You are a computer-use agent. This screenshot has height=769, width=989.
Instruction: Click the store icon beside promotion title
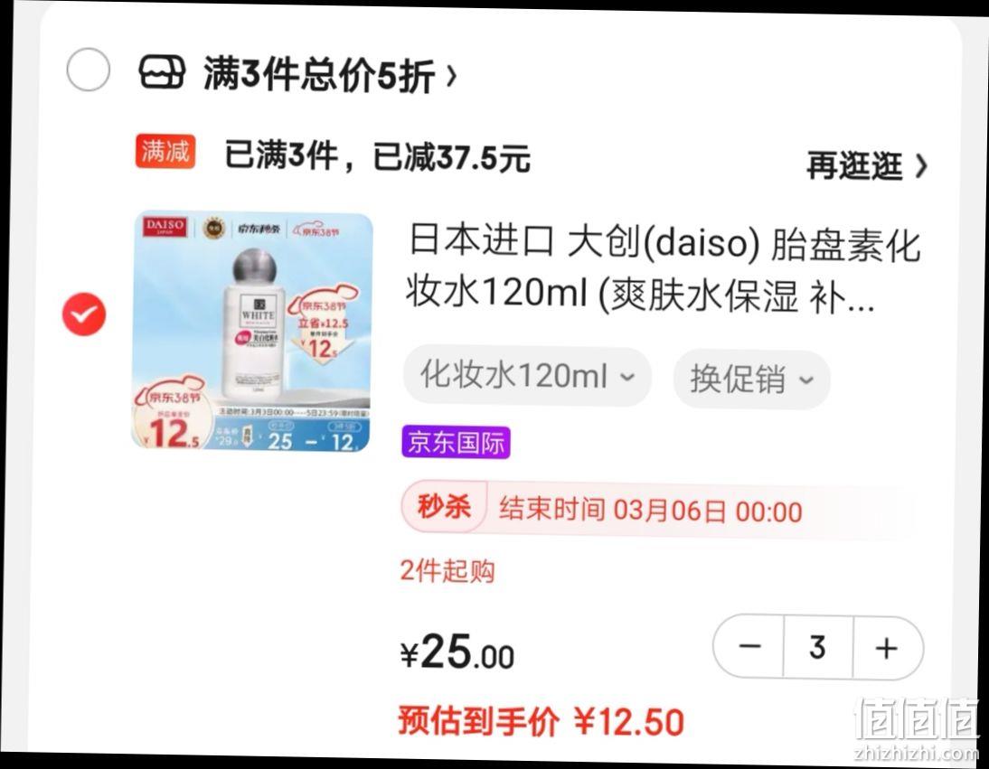(x=162, y=71)
